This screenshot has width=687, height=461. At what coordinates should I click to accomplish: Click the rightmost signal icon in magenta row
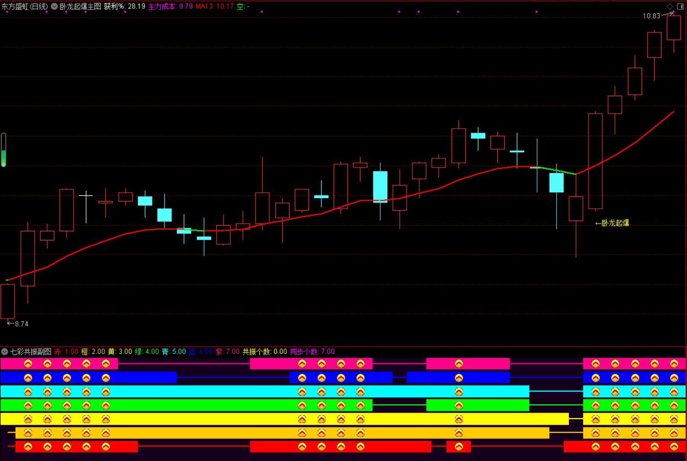point(674,364)
